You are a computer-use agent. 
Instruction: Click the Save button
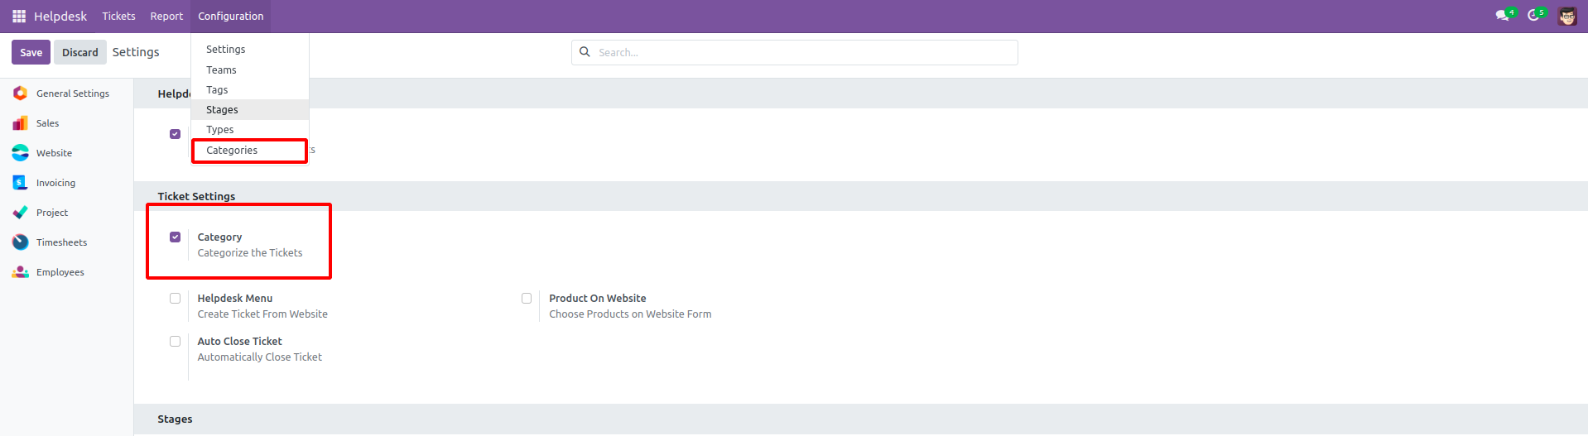tap(31, 52)
